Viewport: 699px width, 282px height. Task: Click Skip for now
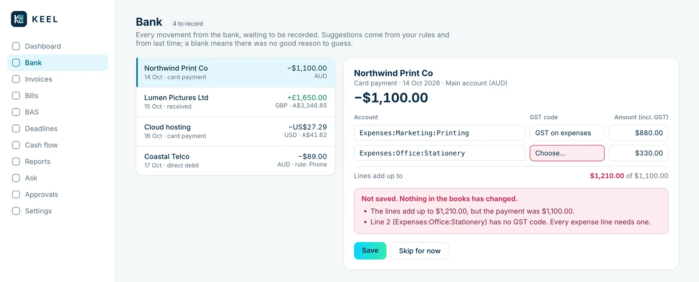[x=420, y=251]
